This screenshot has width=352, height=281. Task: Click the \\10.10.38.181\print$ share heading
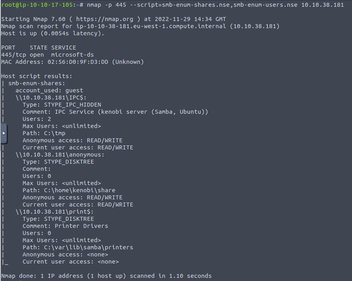pos(54,212)
